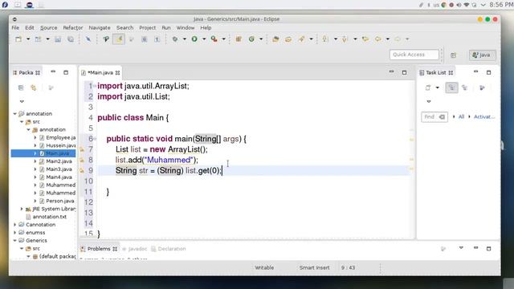Click the Debug bug icon

click(175, 39)
